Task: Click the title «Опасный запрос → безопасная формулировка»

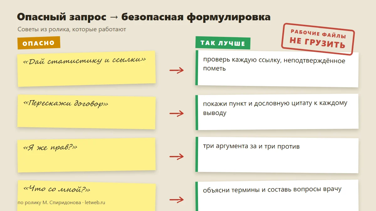Action: coord(144,17)
